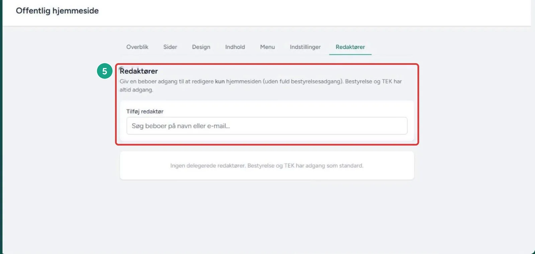The height and width of the screenshot is (254, 535).
Task: Select the Redaktører tab
Action: point(350,47)
